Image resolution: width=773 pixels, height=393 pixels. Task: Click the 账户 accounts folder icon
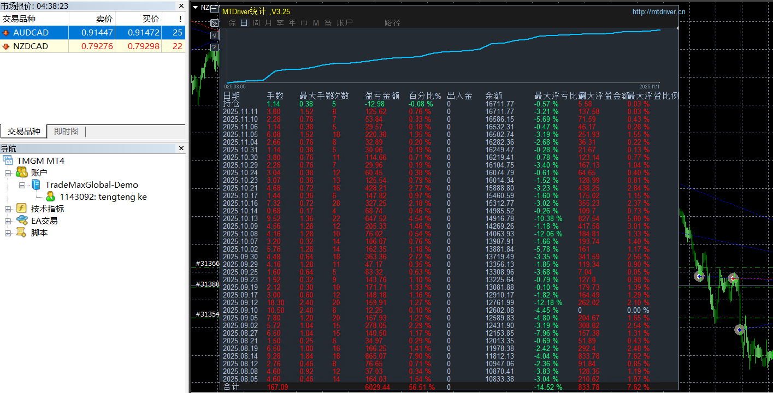tap(22, 172)
